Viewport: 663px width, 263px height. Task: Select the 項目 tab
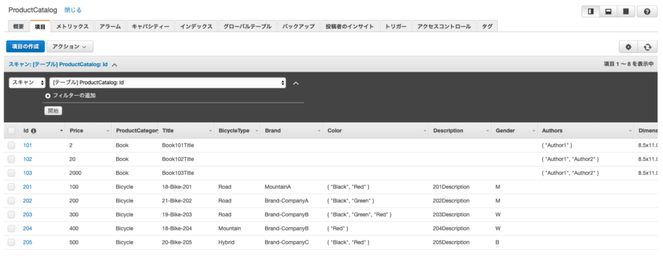coord(40,26)
